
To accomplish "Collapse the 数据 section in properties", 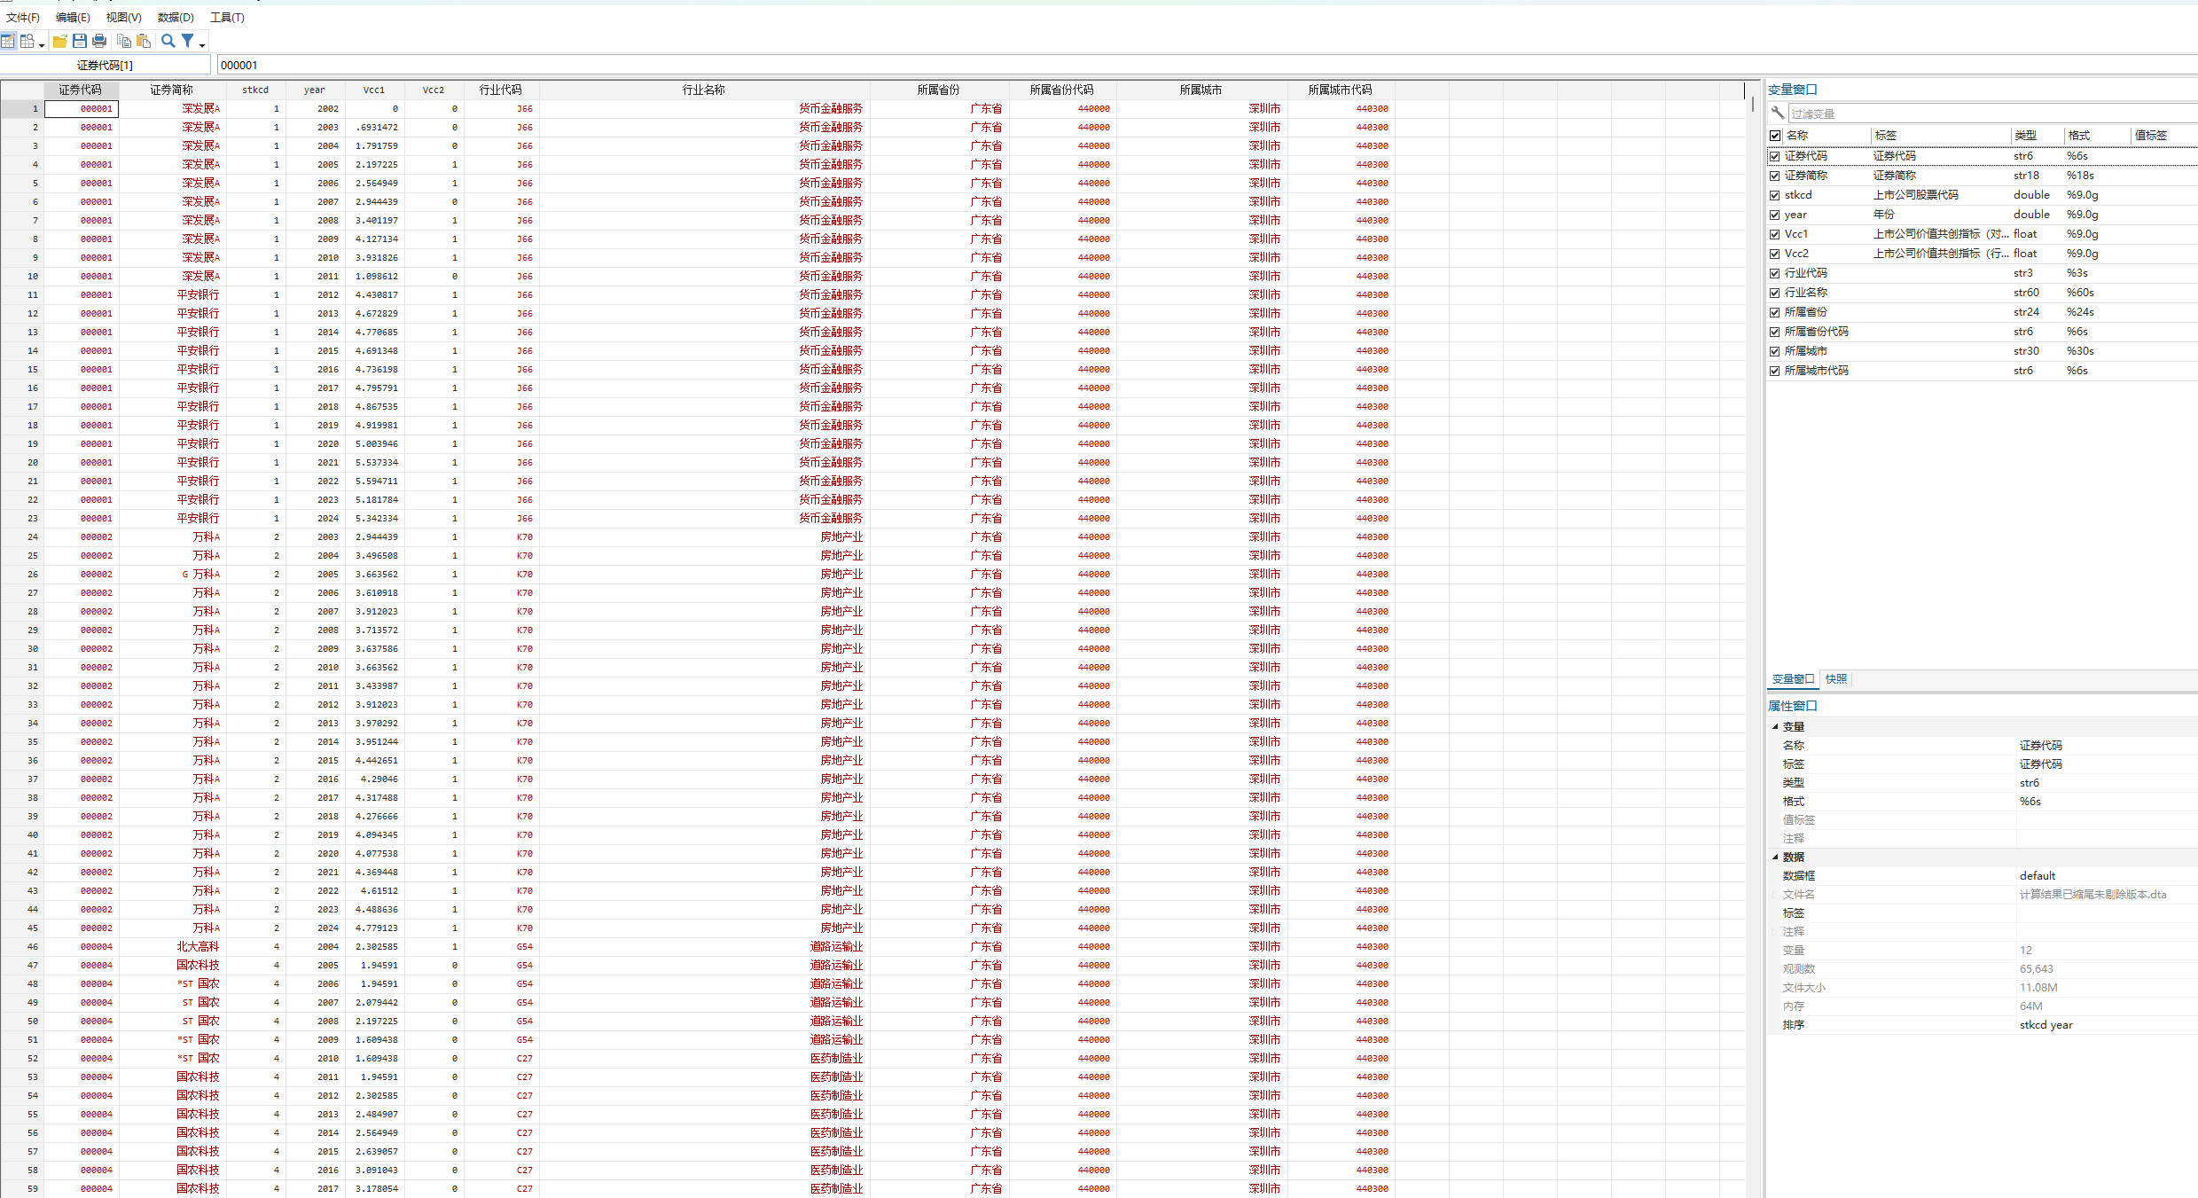I will click(x=1775, y=857).
